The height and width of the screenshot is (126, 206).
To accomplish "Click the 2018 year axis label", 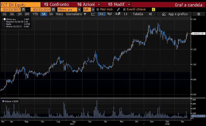I will click(167, 124).
